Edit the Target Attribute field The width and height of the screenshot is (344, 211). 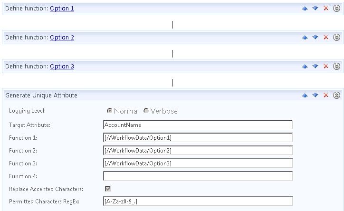tap(198, 125)
